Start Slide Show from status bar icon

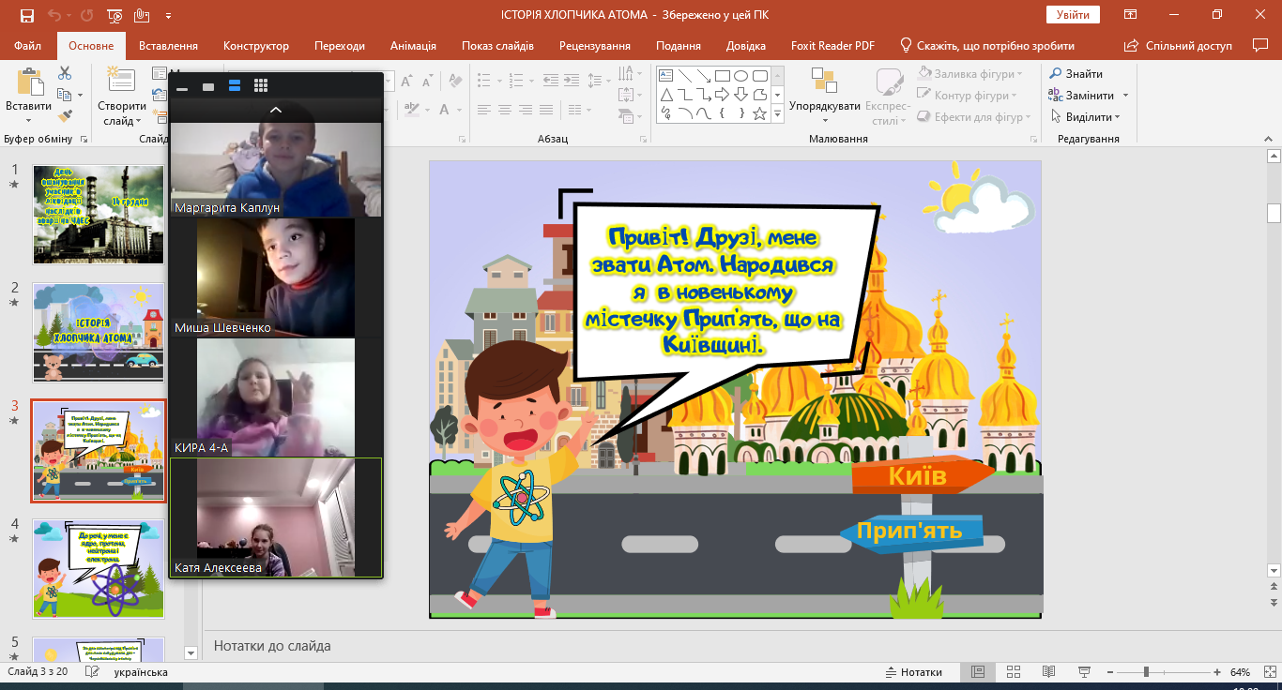tap(1085, 672)
